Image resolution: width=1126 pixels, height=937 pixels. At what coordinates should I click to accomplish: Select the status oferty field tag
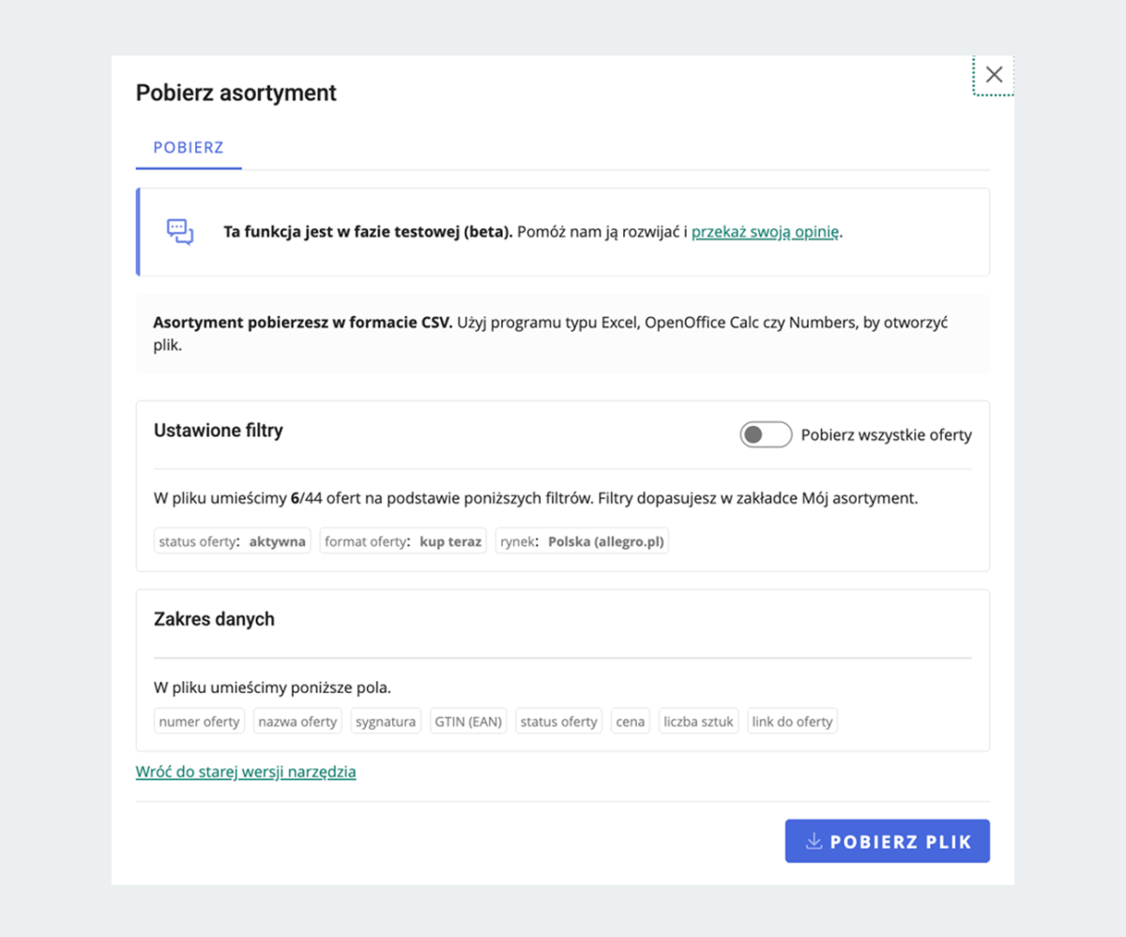tap(558, 721)
